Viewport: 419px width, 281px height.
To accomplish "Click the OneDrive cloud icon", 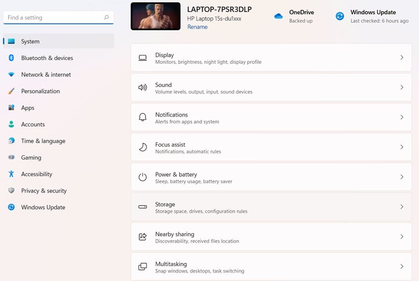I will [x=278, y=16].
